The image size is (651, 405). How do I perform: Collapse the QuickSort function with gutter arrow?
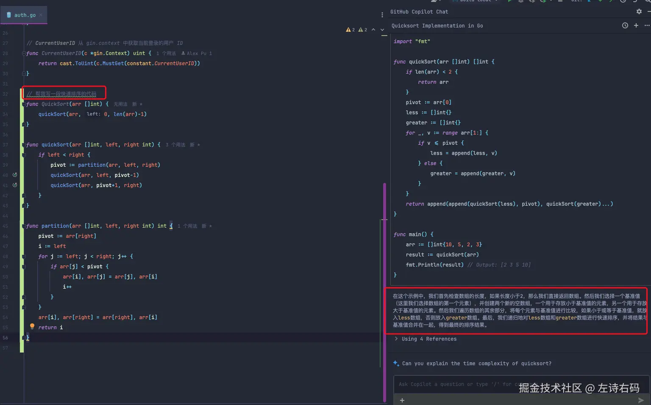[23, 104]
